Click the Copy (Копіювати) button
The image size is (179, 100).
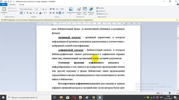tap(13, 11)
